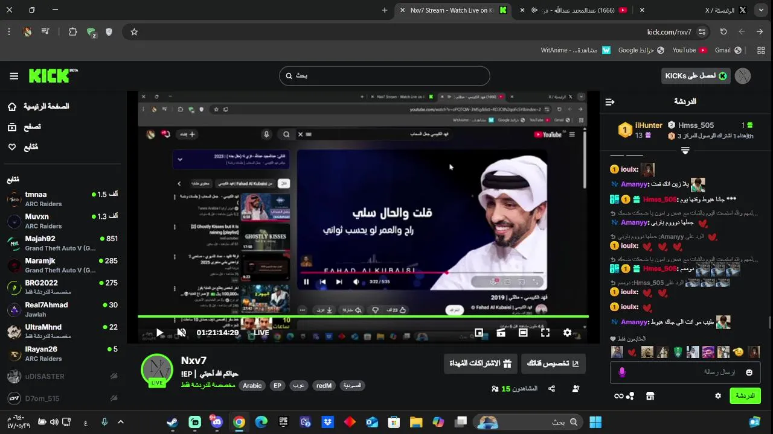Switch to the YouTube browser tab
This screenshot has width=773, height=434.
point(580,10)
